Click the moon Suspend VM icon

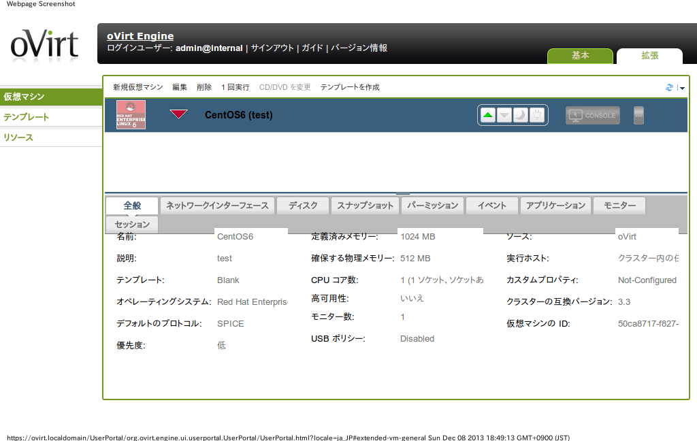[520, 115]
